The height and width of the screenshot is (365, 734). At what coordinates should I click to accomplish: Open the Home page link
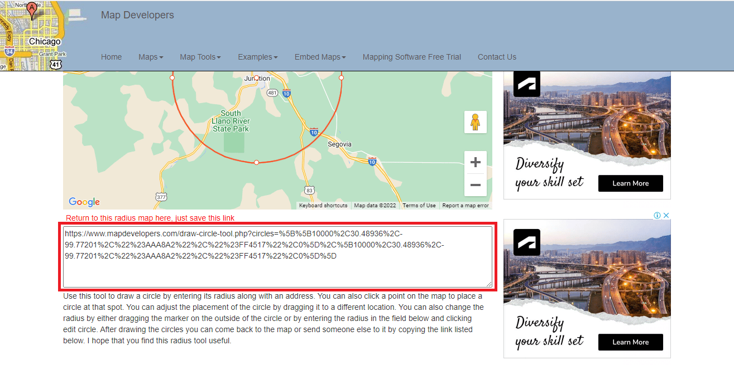click(x=112, y=57)
